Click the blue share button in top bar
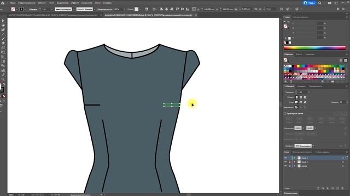 tap(310, 3)
